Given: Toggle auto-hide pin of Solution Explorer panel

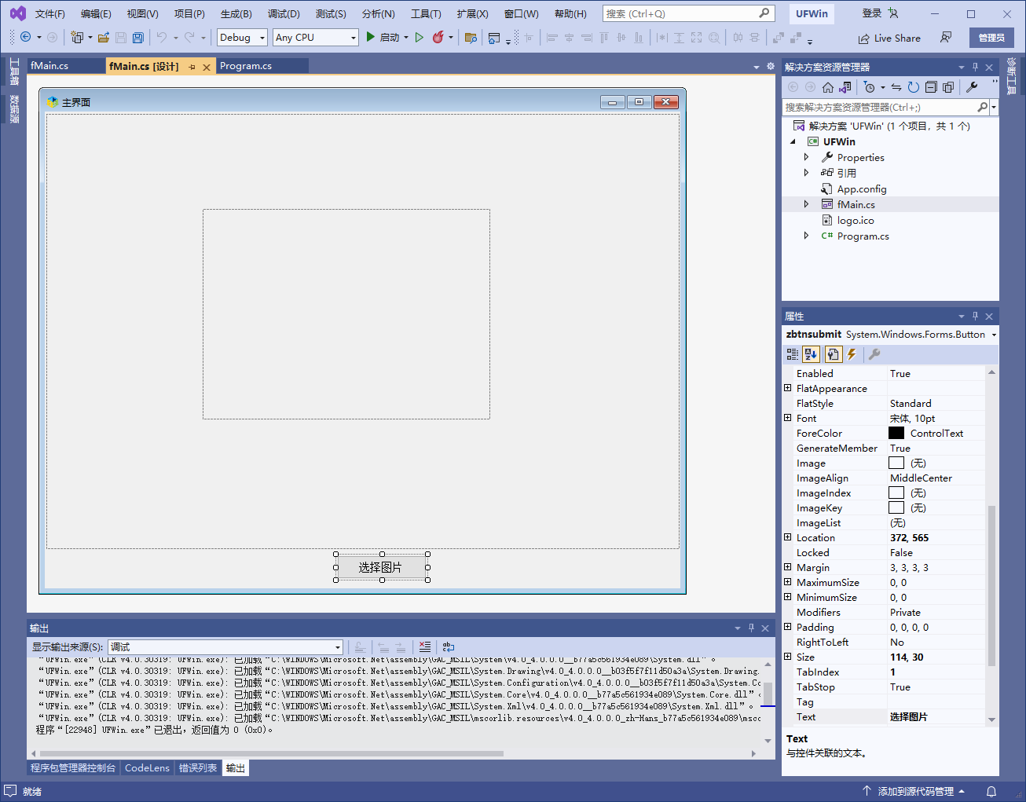Looking at the screenshot, I should [x=975, y=67].
